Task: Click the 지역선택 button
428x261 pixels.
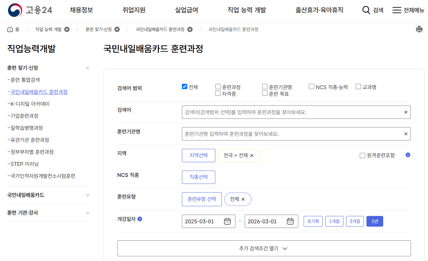Action: [x=198, y=155]
